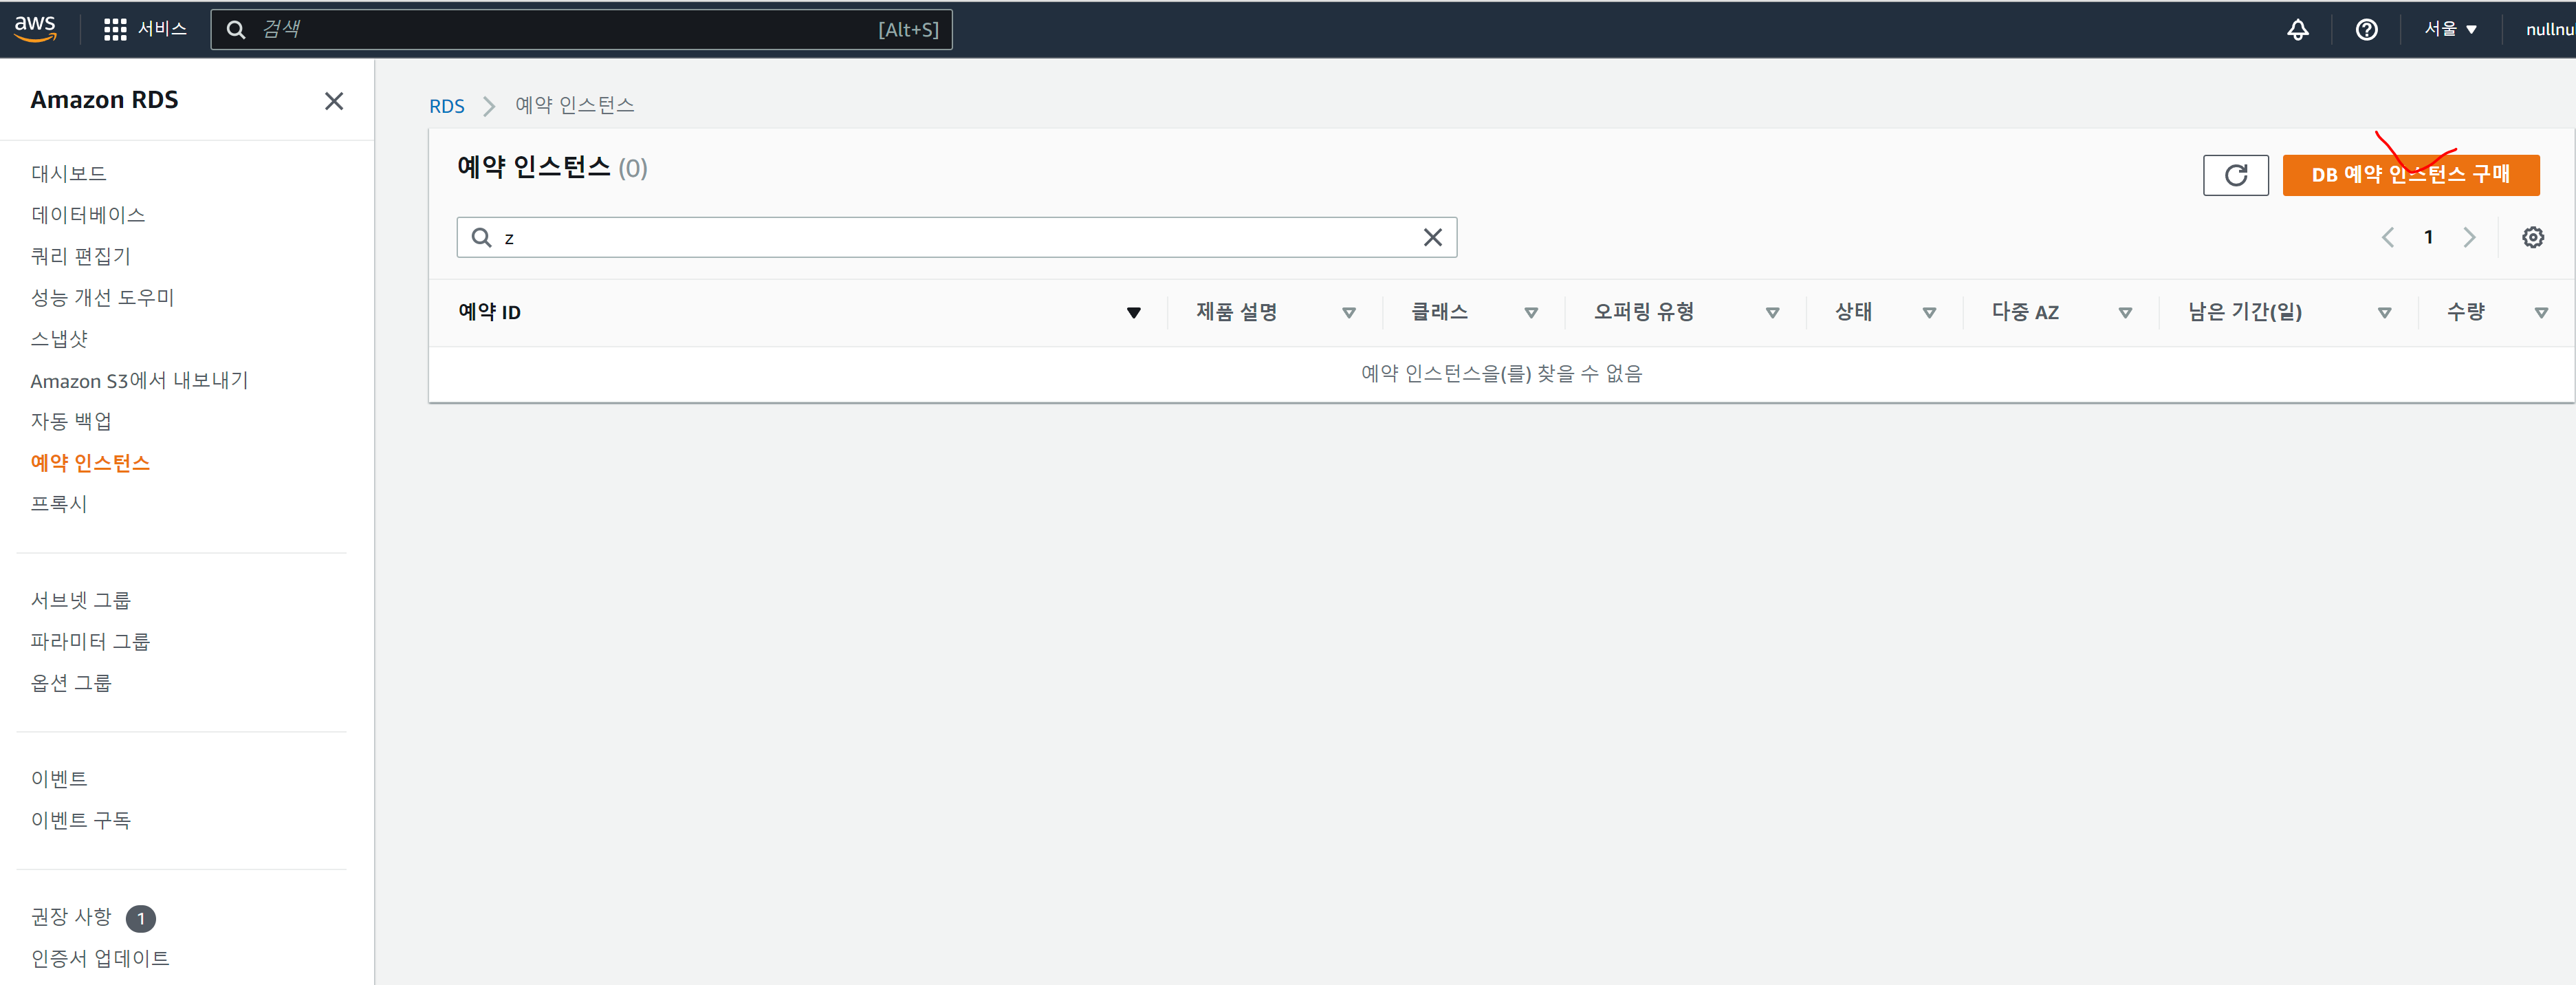Clear the filter search text

[x=1432, y=237]
